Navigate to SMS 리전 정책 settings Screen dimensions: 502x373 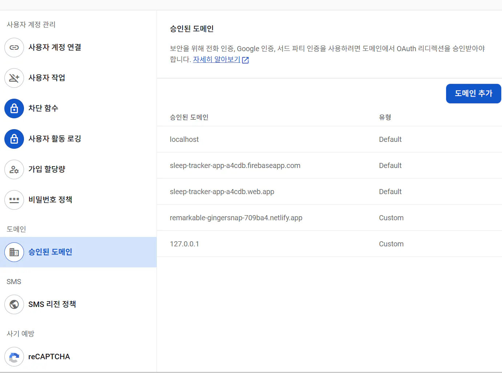tap(52, 304)
